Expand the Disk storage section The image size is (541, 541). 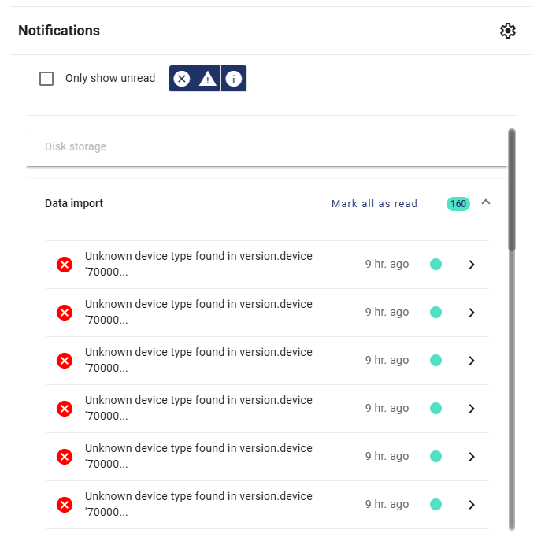[76, 146]
